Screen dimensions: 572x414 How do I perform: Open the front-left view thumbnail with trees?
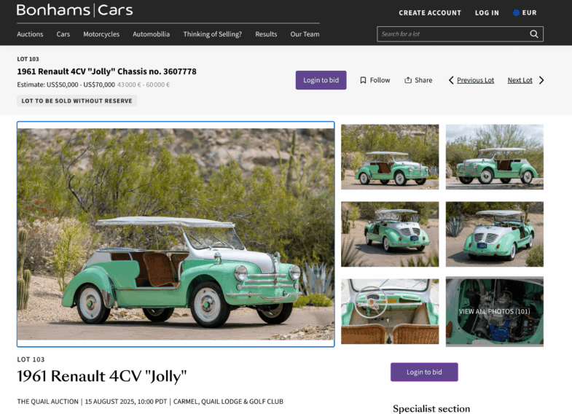390,157
